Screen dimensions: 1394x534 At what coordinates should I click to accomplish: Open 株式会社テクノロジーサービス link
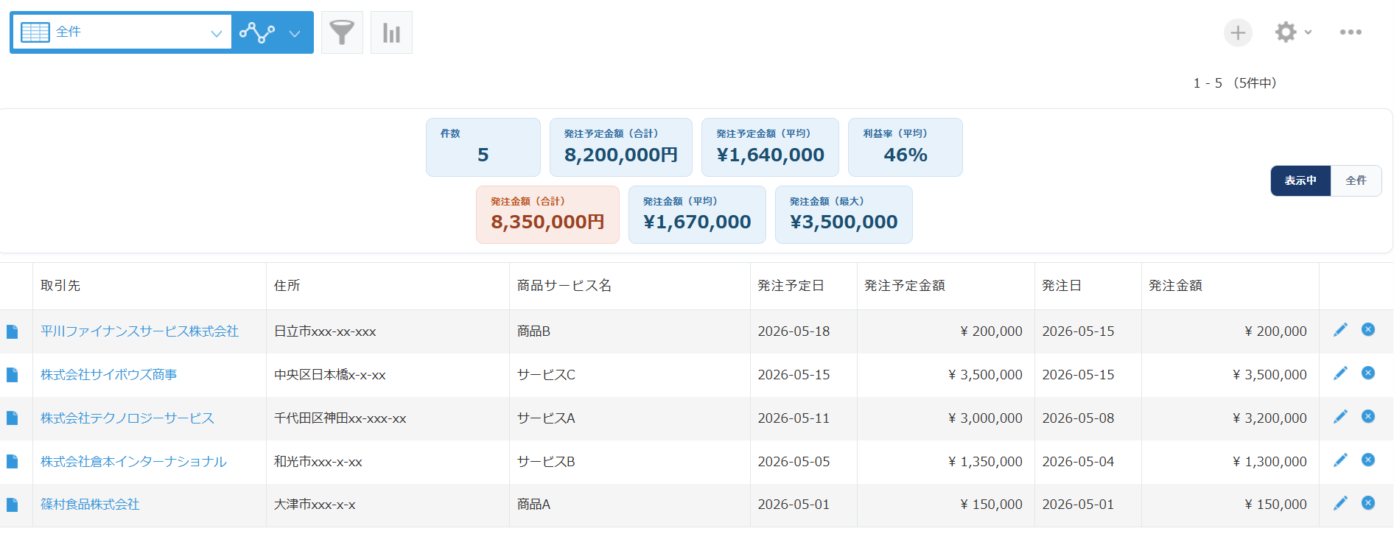[x=127, y=418]
